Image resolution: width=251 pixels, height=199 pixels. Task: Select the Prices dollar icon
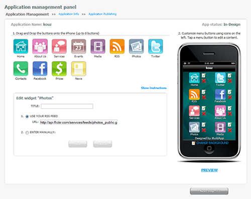click(x=59, y=69)
